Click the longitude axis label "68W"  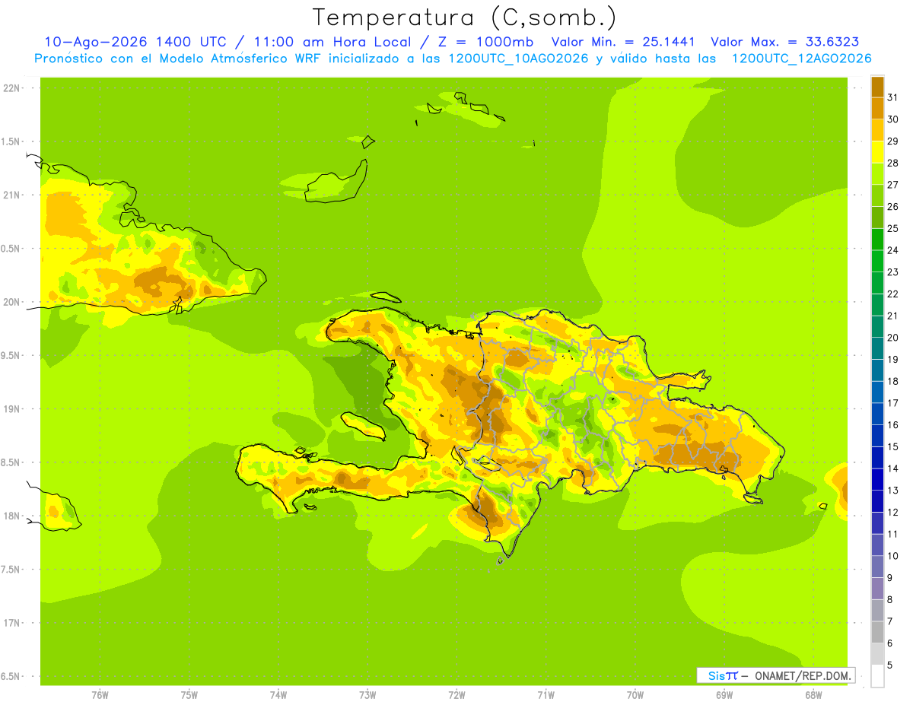pos(813,694)
